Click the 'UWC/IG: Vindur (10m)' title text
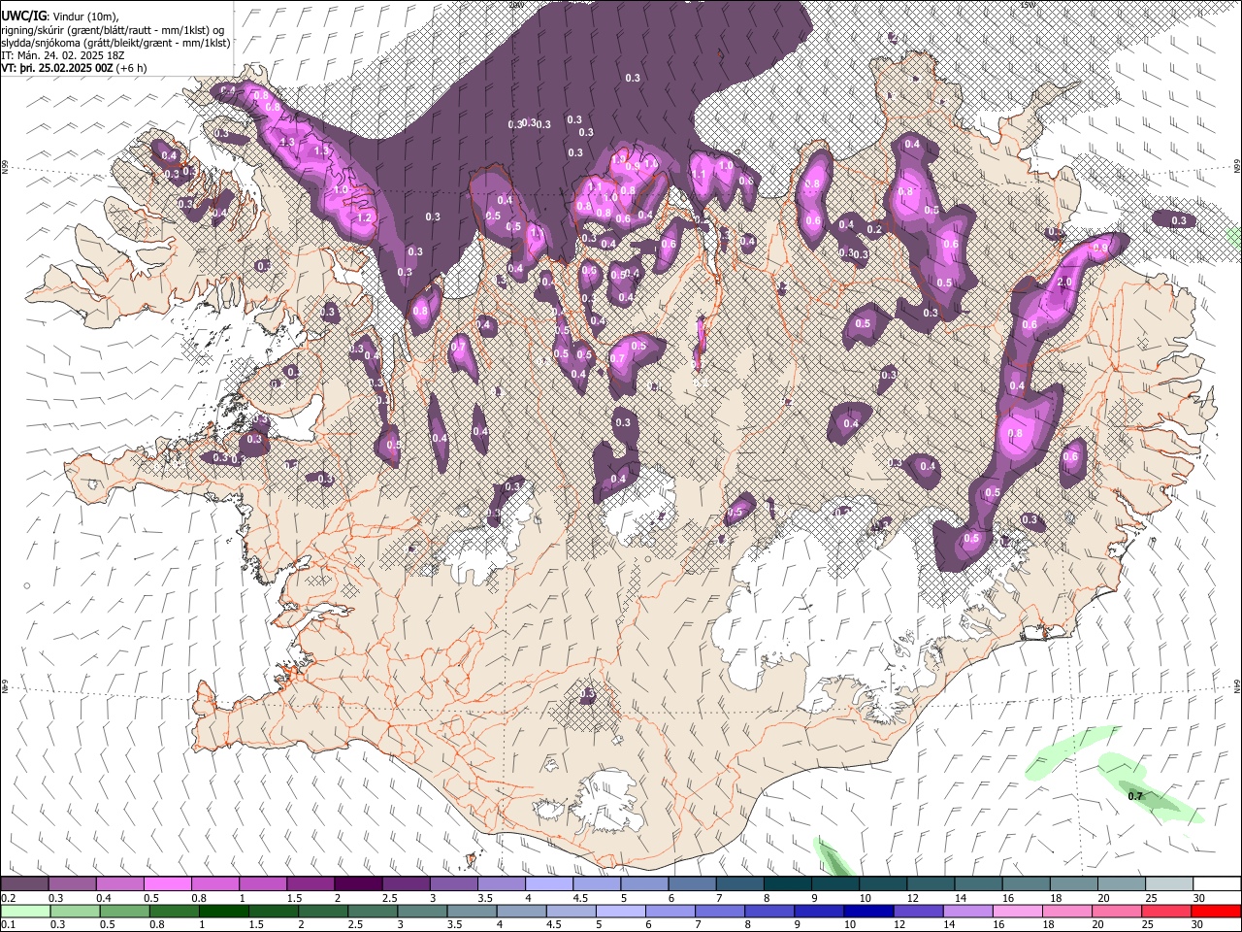This screenshot has height=932, width=1242. (x=60, y=17)
